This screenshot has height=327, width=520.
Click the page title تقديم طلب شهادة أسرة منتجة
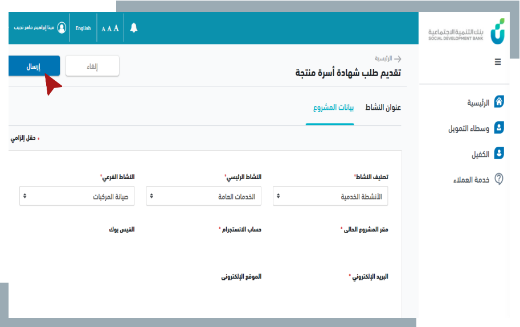pos(348,73)
